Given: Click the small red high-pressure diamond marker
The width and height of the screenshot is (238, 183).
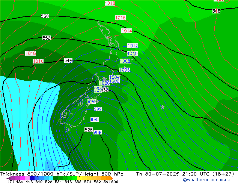Looking at the screenshot, I should pyautogui.click(x=23, y=69).
